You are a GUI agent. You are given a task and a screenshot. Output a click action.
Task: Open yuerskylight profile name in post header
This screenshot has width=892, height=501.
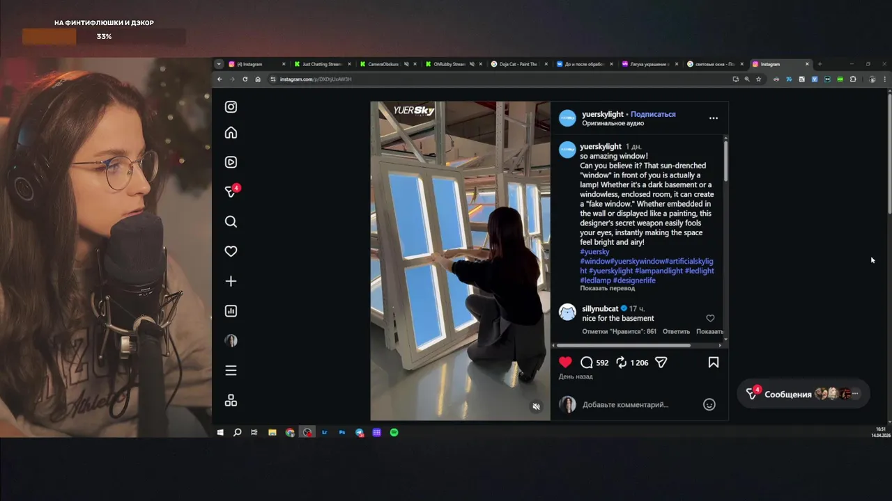coord(603,114)
